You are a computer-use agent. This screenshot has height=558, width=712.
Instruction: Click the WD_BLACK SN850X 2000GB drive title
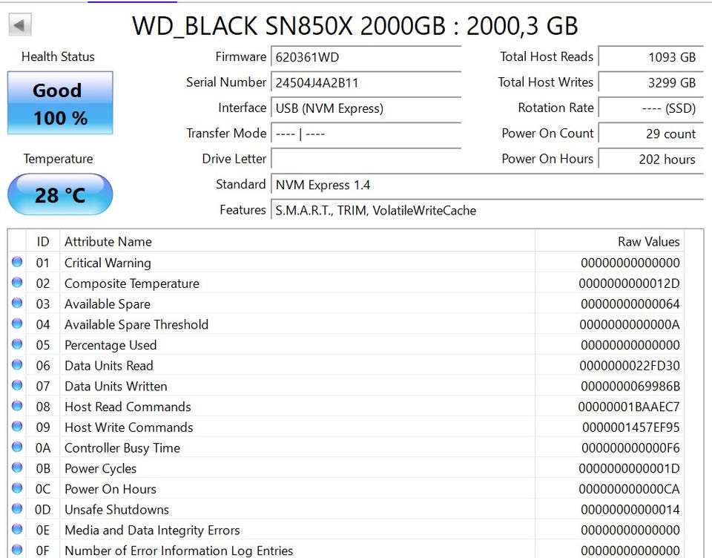click(x=355, y=25)
